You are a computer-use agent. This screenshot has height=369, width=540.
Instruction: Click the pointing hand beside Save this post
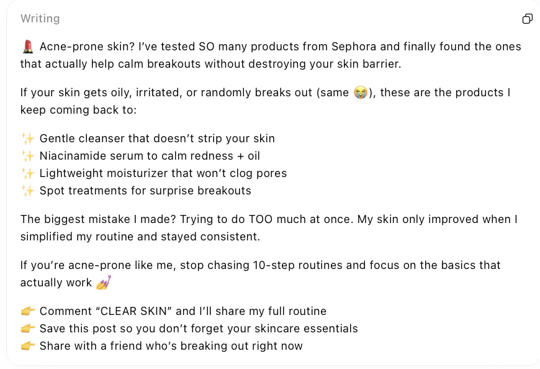[x=27, y=329]
